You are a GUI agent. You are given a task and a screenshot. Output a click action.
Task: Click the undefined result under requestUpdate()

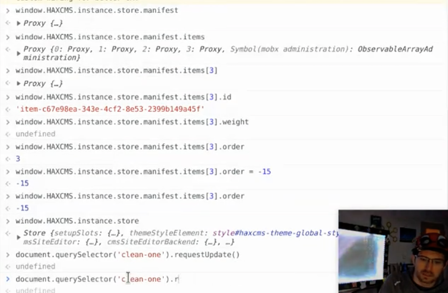(x=35, y=266)
